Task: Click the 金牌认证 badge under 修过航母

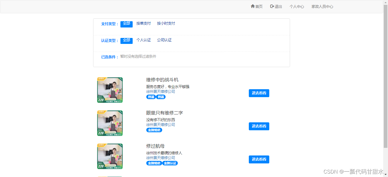Action: click(x=170, y=163)
